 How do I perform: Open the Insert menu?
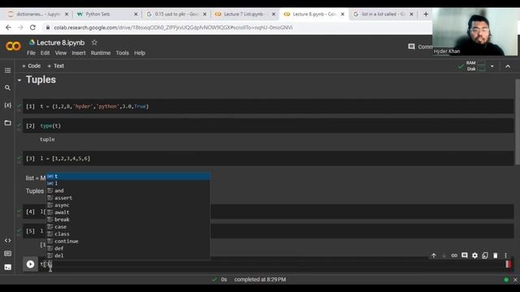pyautogui.click(x=79, y=53)
